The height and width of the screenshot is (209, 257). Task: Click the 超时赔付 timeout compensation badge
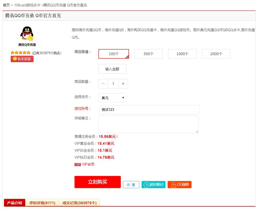154,185
